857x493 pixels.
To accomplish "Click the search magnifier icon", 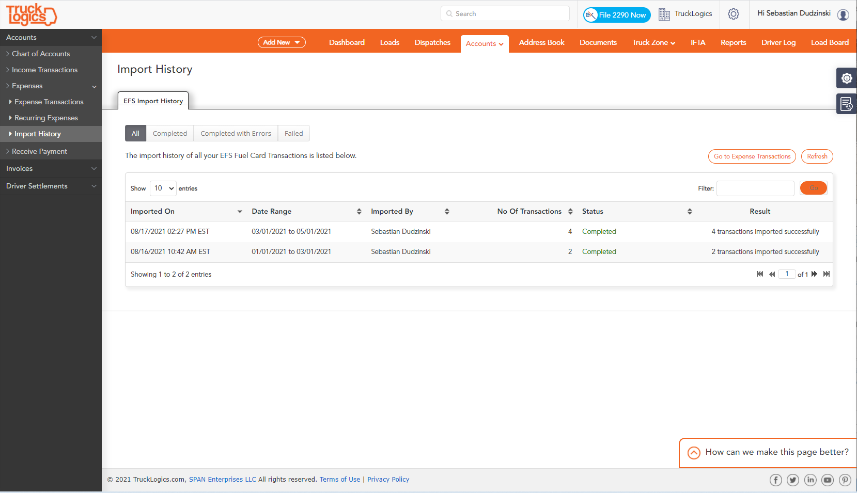I will coord(449,14).
